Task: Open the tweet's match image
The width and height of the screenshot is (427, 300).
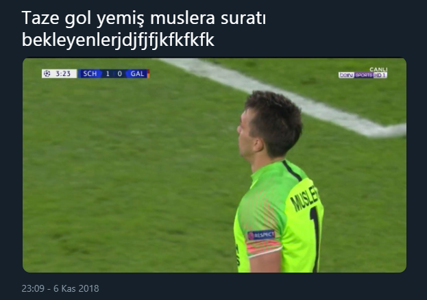Action: click(215, 165)
